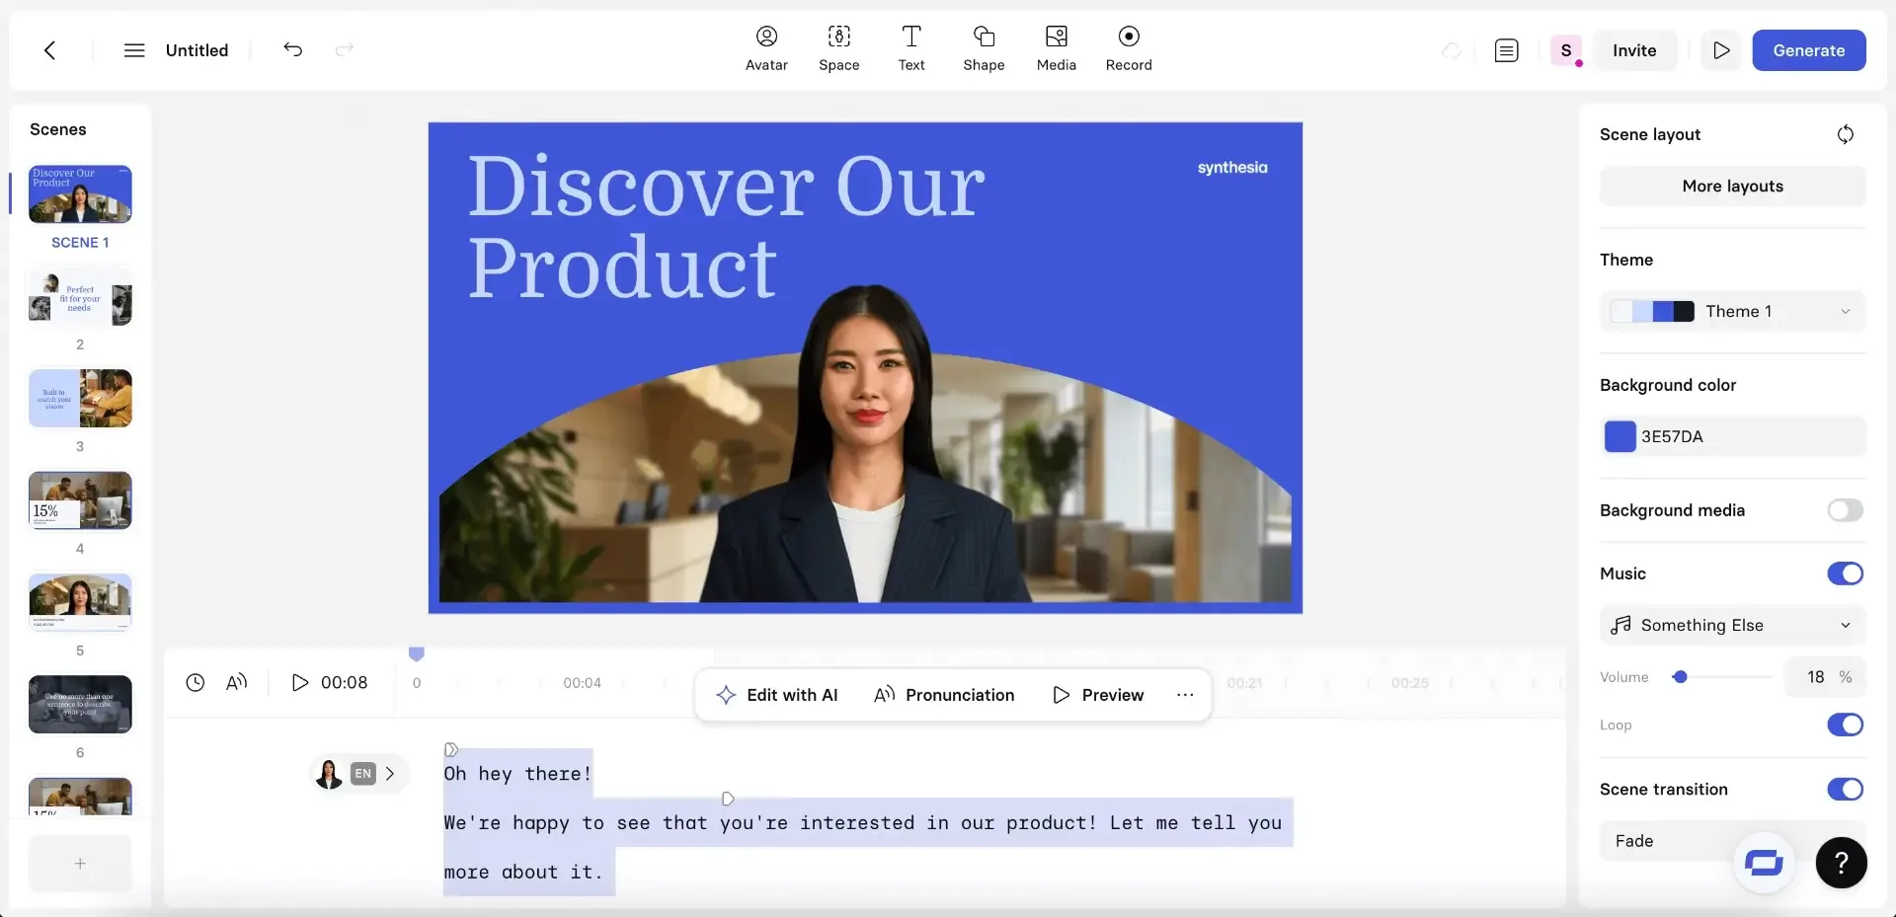The height and width of the screenshot is (917, 1896).
Task: Click the redo arrow
Action: 344,49
